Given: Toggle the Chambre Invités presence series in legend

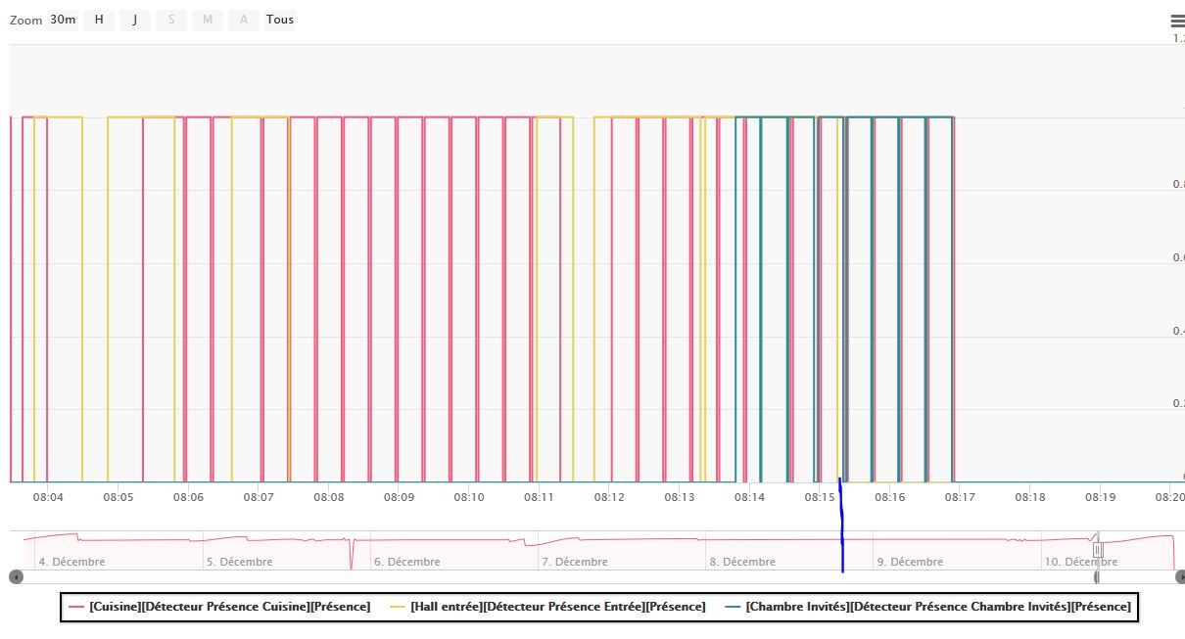Looking at the screenshot, I should (x=928, y=607).
